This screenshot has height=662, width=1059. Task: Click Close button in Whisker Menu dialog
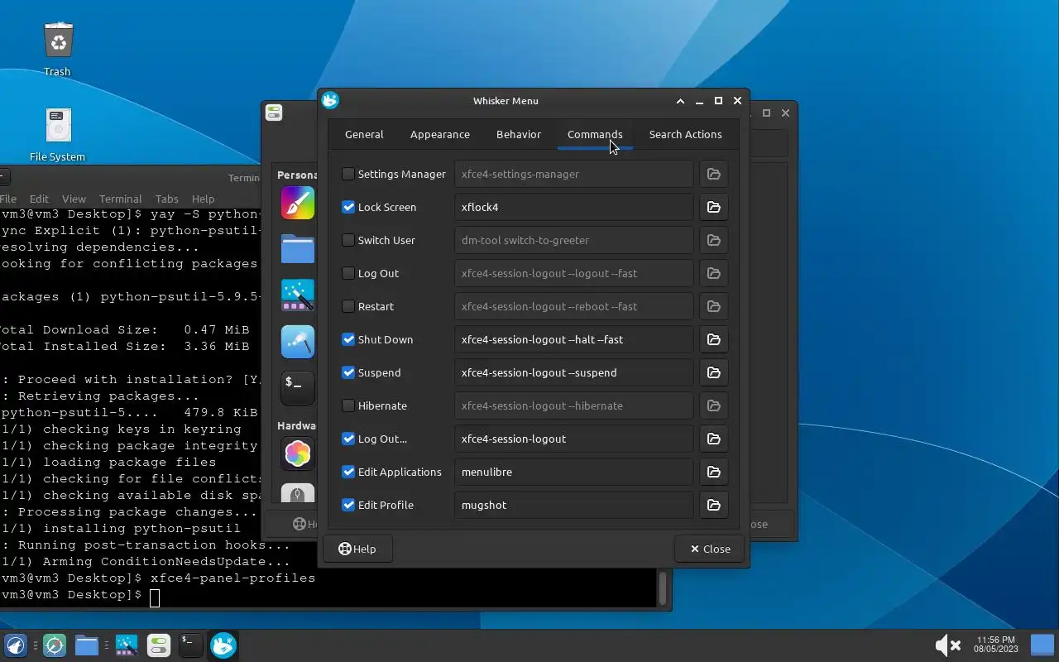pos(710,549)
